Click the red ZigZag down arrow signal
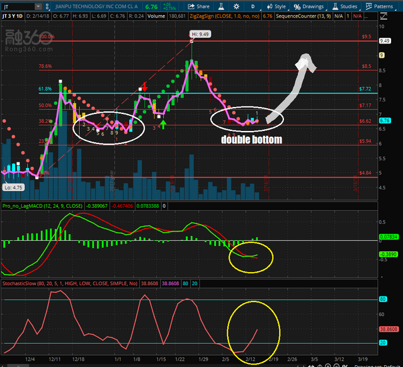The width and height of the screenshot is (403, 367). coord(144,87)
